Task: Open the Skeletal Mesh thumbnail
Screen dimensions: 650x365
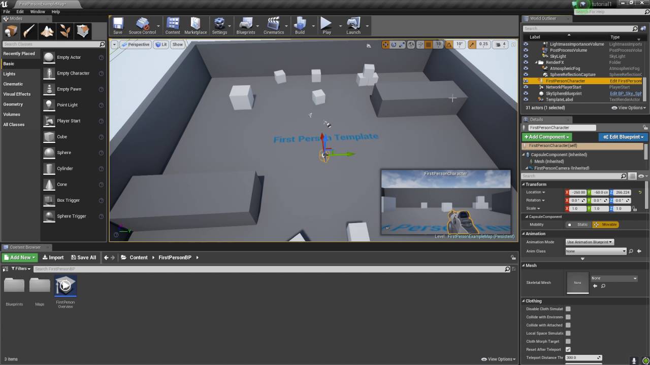Action: point(577,283)
